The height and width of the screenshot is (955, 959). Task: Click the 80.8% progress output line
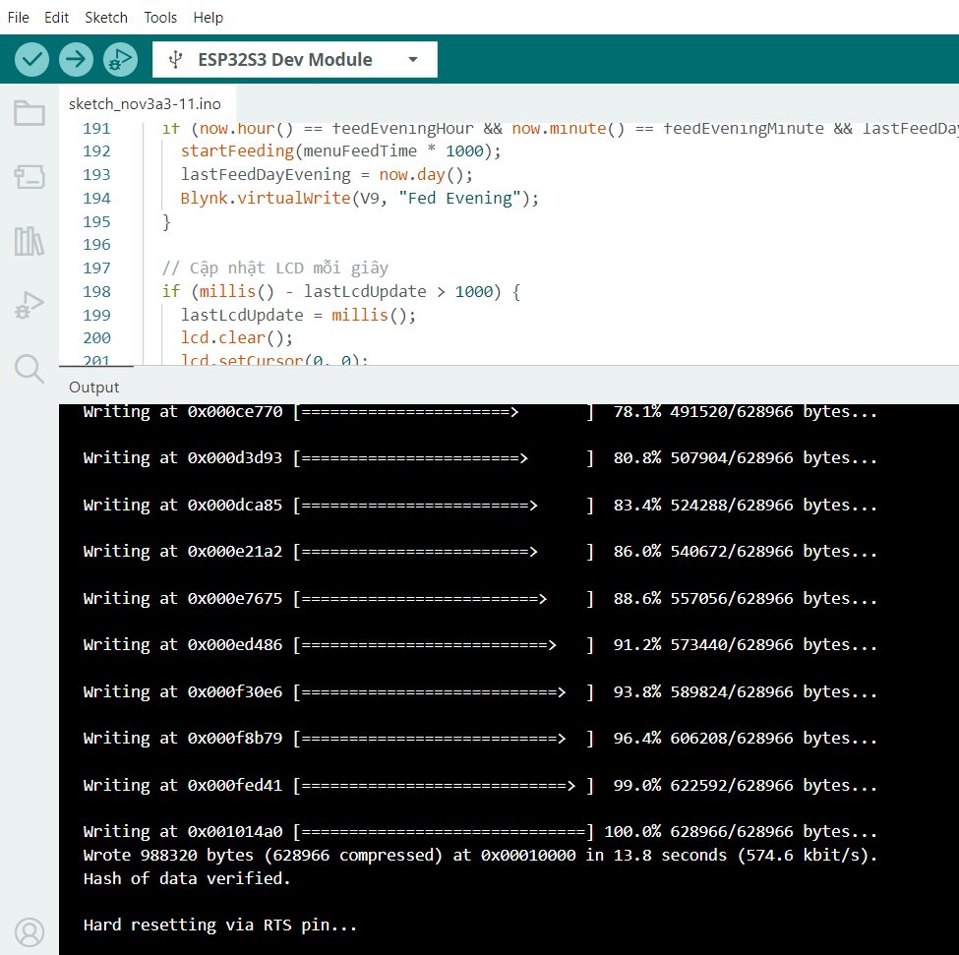(480, 458)
